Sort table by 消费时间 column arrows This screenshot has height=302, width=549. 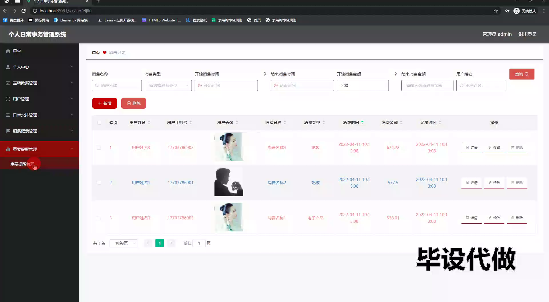(362, 122)
